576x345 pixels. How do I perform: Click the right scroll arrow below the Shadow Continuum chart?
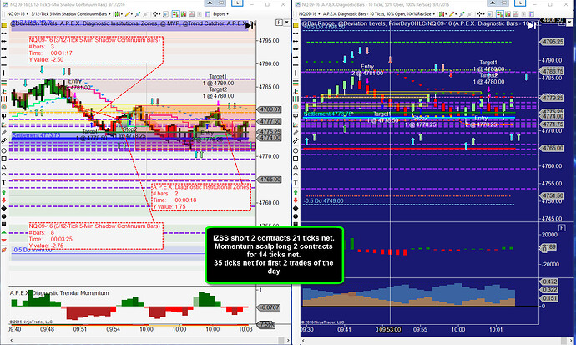pos(288,341)
